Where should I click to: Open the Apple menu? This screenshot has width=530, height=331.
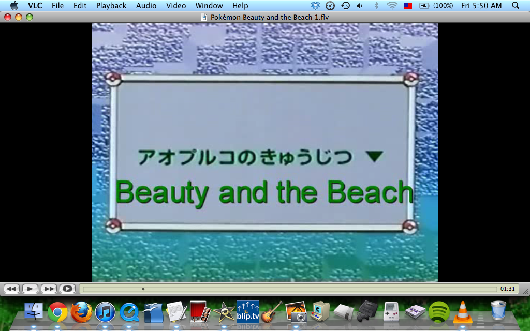(14, 5)
